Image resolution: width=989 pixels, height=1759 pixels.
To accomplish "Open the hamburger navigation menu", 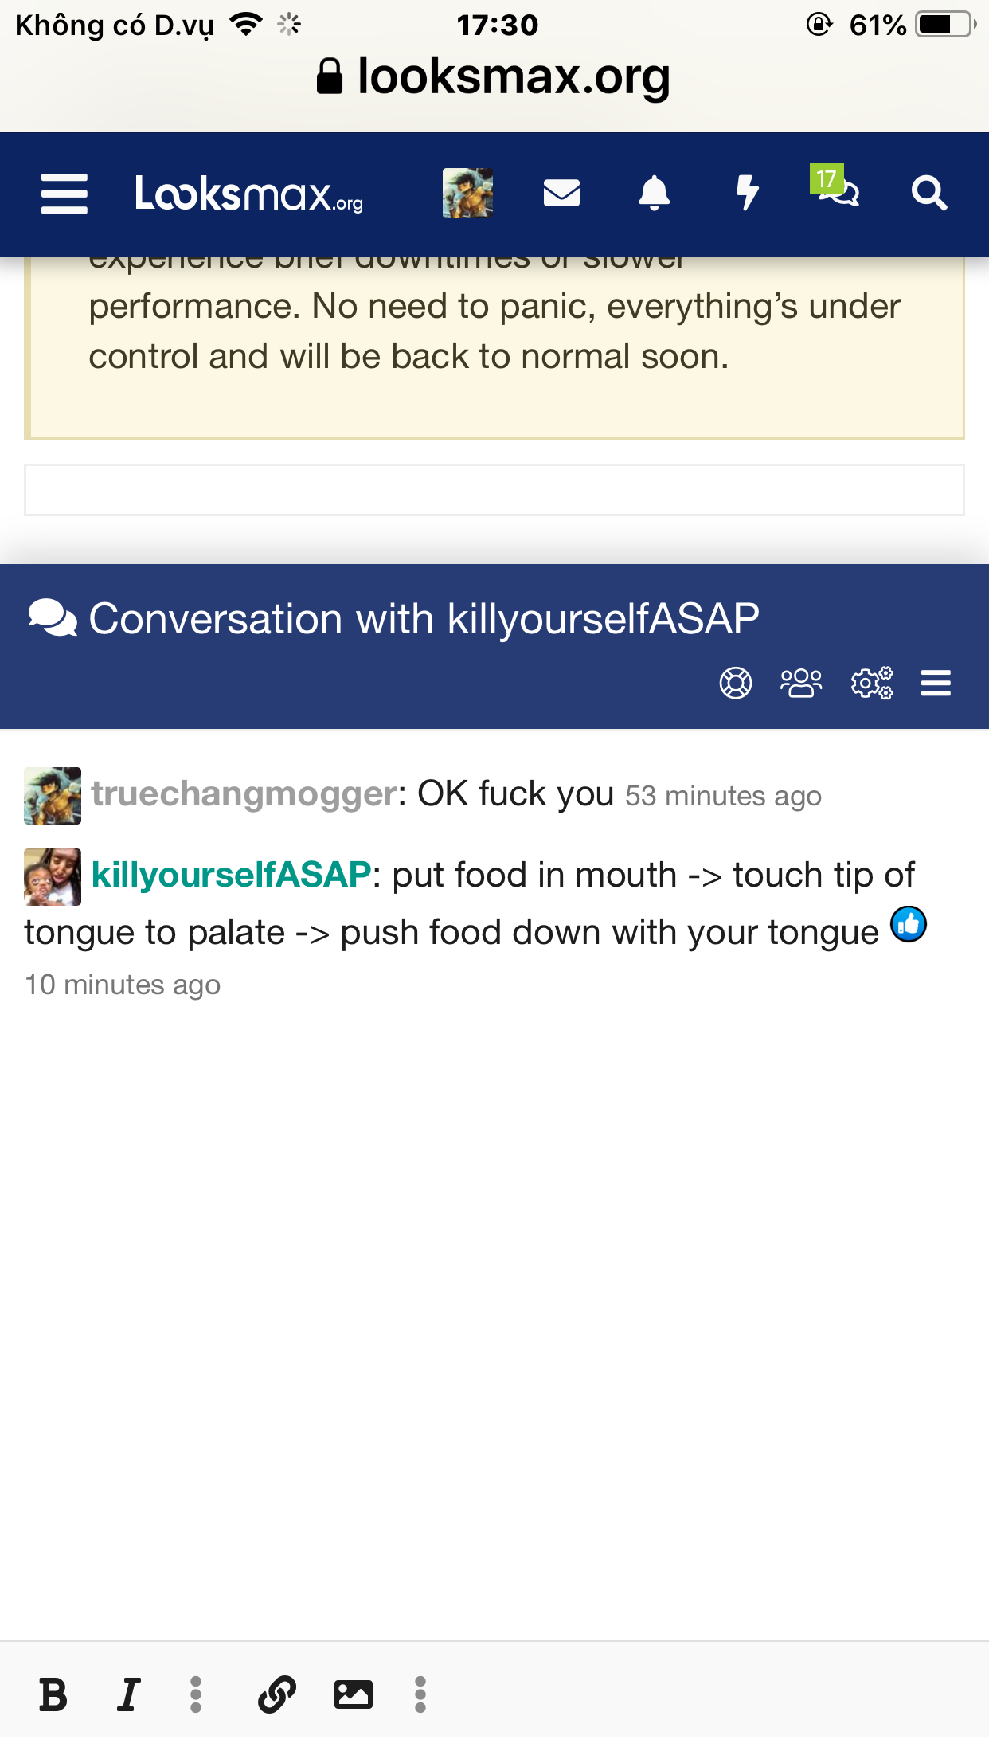I will (64, 194).
